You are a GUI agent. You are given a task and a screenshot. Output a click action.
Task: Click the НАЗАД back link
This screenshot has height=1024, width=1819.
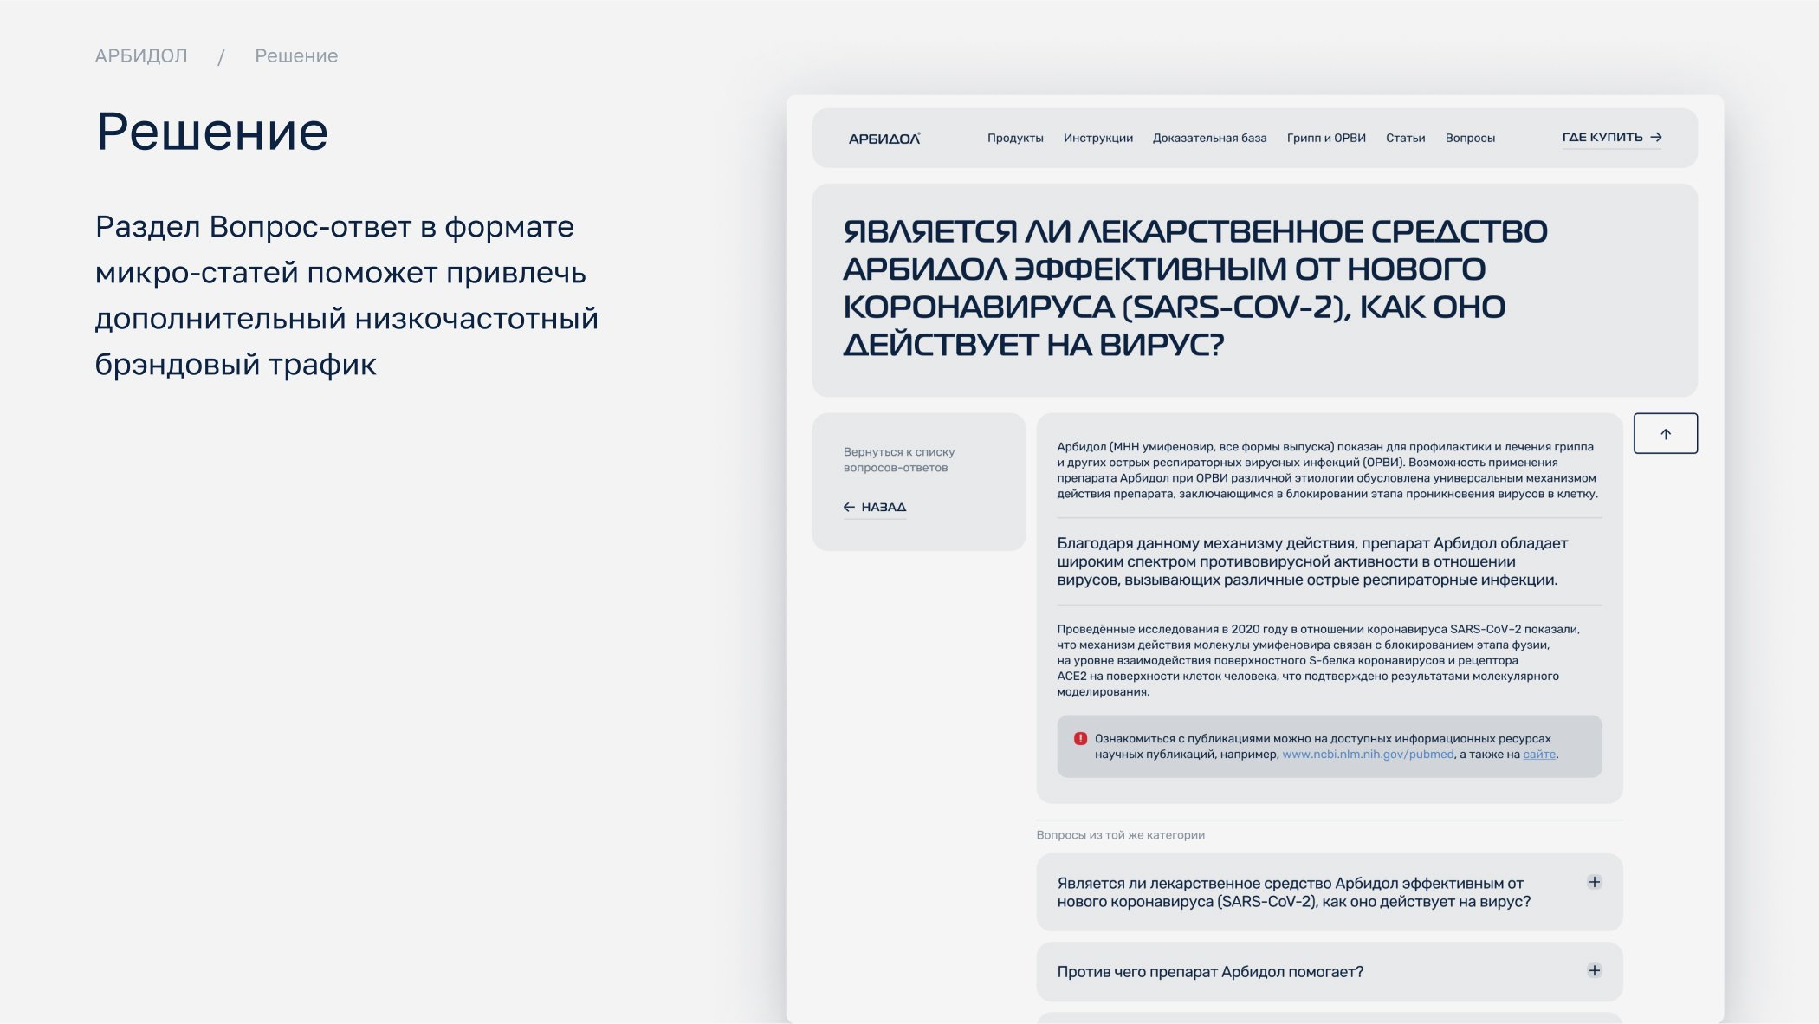pos(884,508)
